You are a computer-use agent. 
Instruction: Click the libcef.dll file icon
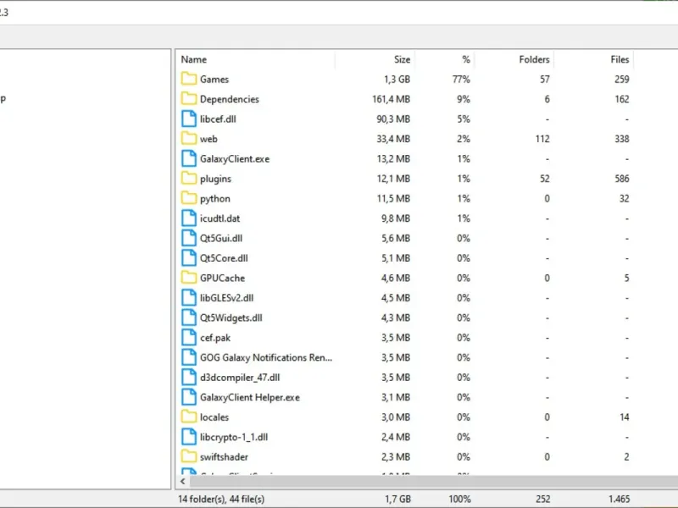tap(188, 119)
